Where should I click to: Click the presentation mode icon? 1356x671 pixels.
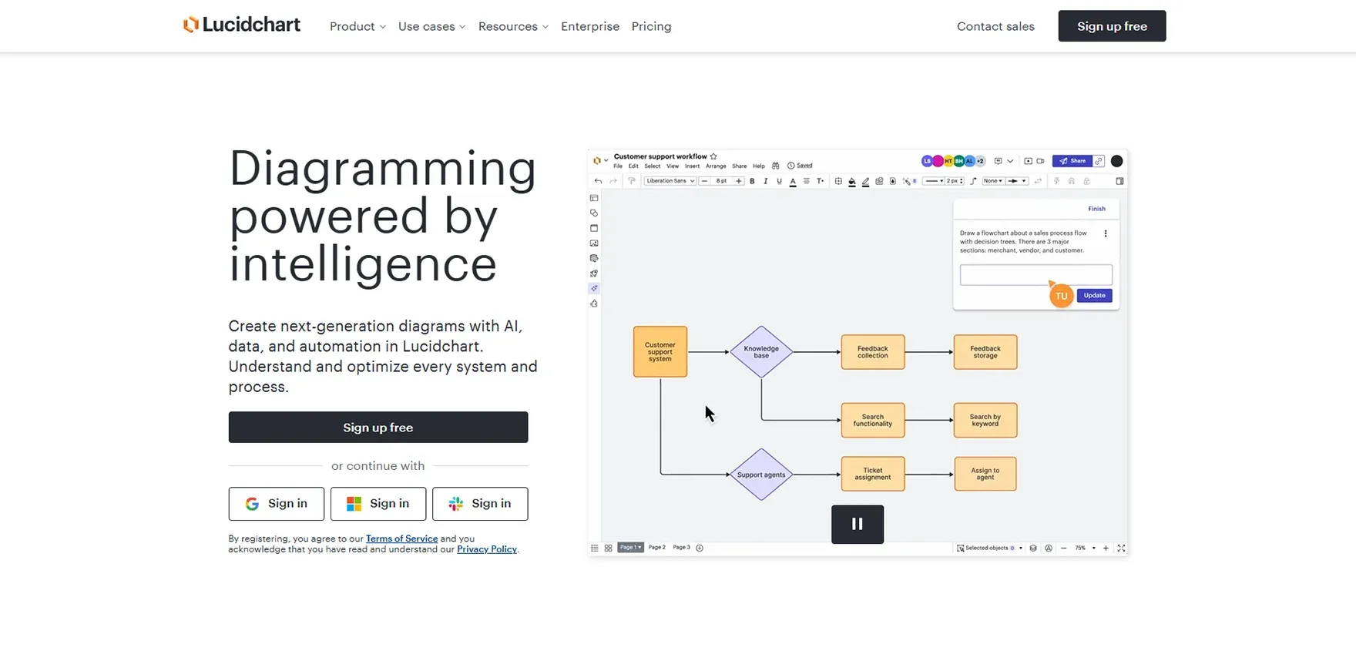coord(1028,161)
